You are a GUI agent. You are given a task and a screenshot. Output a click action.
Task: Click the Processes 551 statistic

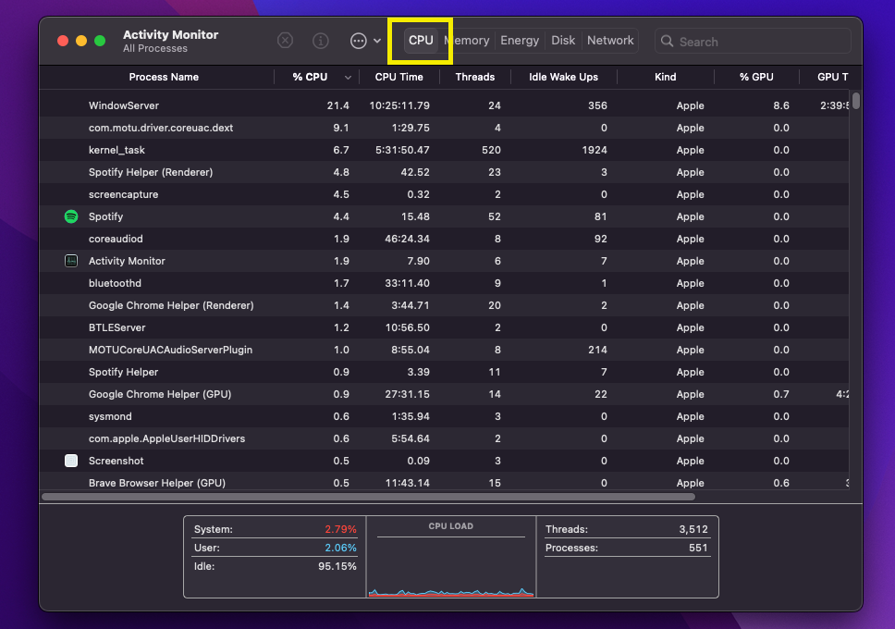(x=627, y=548)
